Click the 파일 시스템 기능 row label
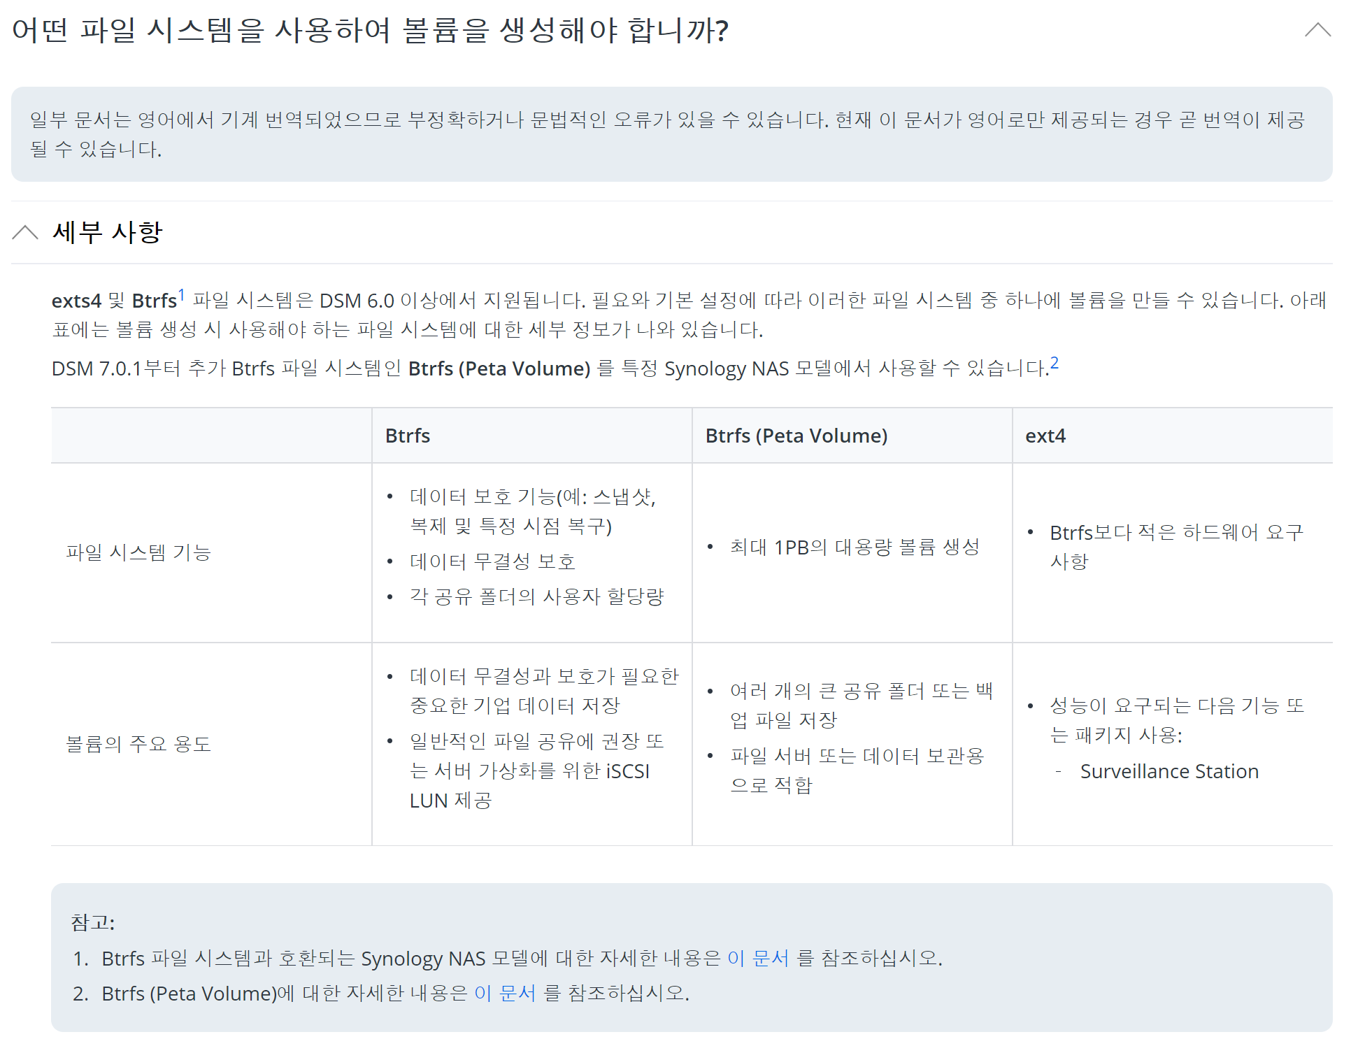The width and height of the screenshot is (1365, 1039). pyautogui.click(x=138, y=552)
